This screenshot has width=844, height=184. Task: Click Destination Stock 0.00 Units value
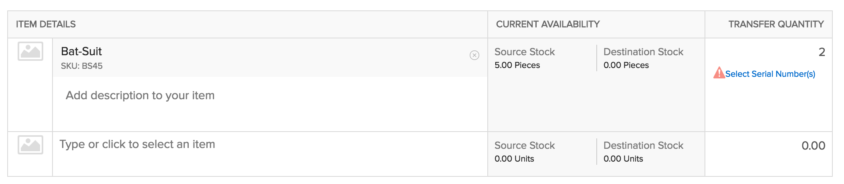tap(623, 159)
